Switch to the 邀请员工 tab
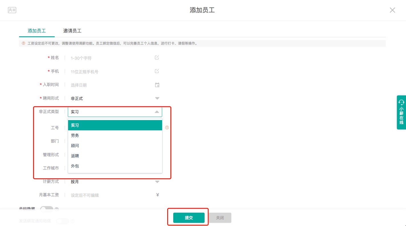 pyautogui.click(x=72, y=31)
